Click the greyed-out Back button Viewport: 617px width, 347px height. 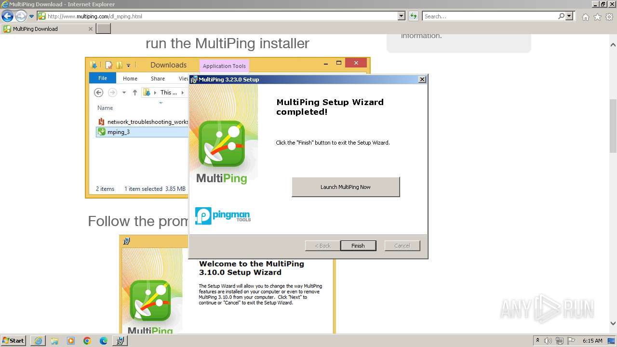[323, 246]
